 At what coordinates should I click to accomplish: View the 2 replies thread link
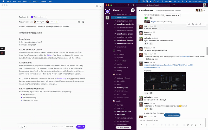pyautogui.click(x=154, y=22)
